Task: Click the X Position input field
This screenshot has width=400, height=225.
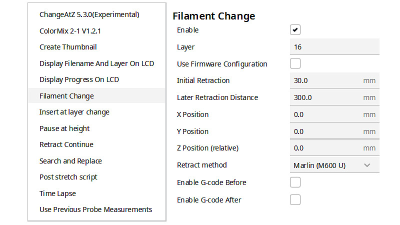Action: click(x=334, y=114)
